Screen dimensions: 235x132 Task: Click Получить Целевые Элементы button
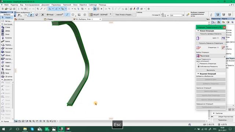coord(211,34)
